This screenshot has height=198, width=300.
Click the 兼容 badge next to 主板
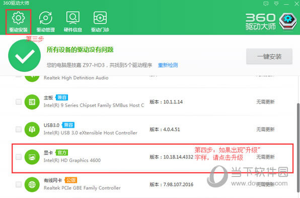coord(62,98)
